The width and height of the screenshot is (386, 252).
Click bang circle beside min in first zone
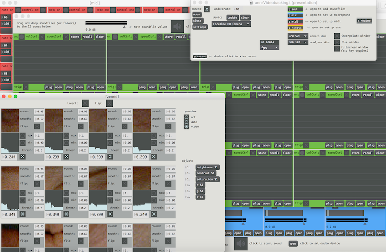coord(22,143)
